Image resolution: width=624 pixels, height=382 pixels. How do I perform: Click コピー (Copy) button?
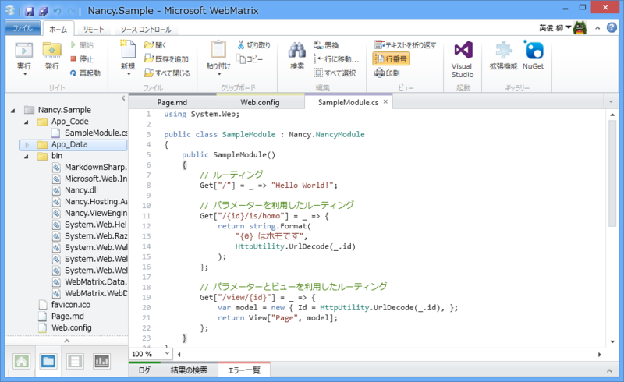(250, 59)
